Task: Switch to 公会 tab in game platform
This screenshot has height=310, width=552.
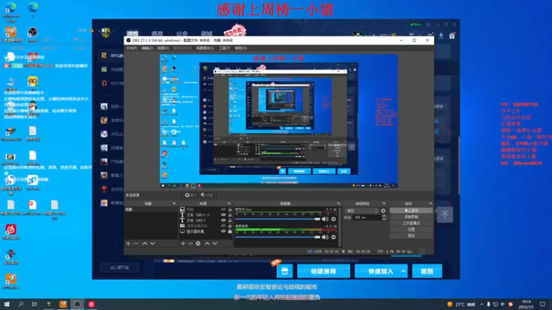Action: 181,34
